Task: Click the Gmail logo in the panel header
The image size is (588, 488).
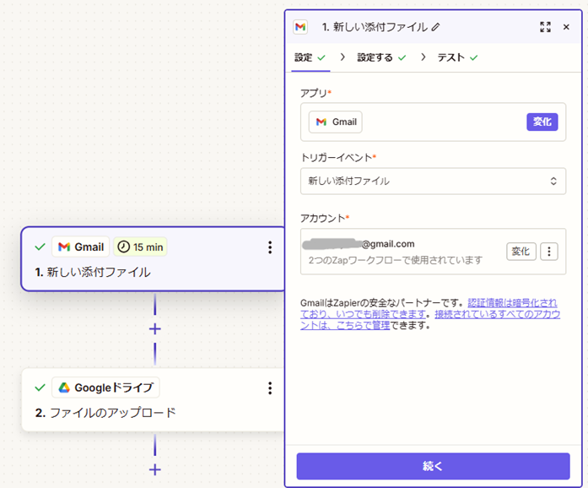Action: [x=300, y=27]
